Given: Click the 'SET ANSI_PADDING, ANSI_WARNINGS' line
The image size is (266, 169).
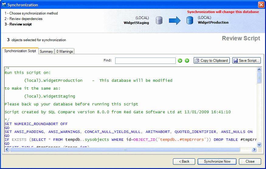Looking at the screenshot, I should 129,132.
